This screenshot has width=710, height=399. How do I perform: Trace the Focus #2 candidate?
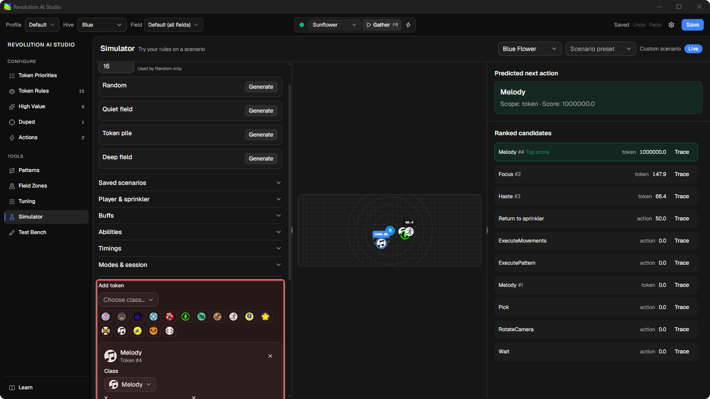[682, 174]
